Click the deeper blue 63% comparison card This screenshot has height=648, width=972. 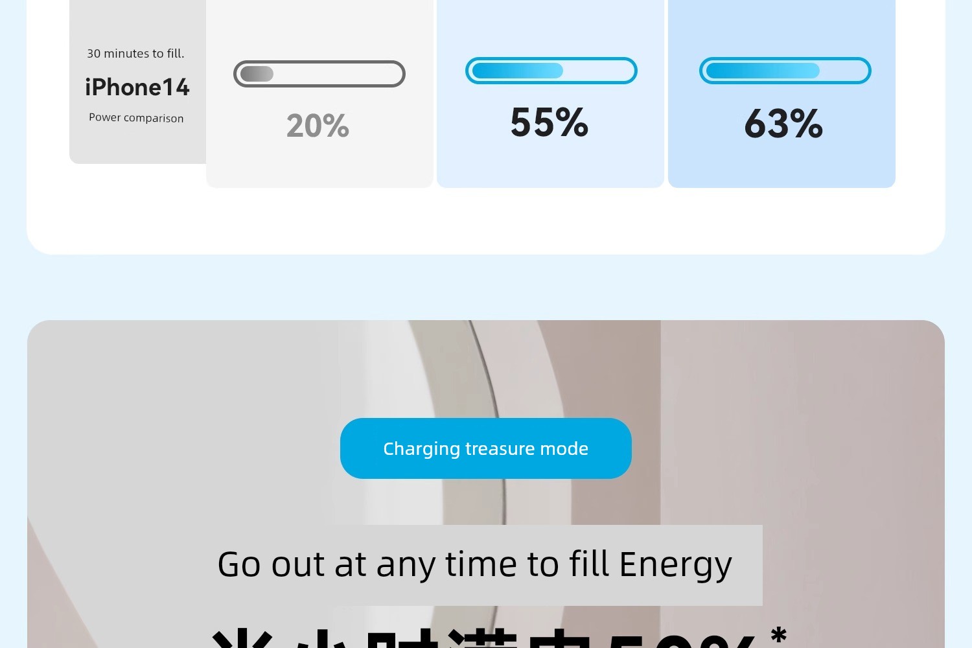tap(781, 94)
